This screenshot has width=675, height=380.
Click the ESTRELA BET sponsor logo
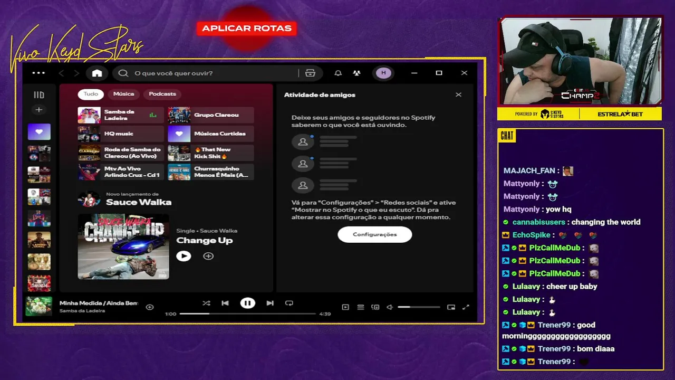[x=621, y=114]
